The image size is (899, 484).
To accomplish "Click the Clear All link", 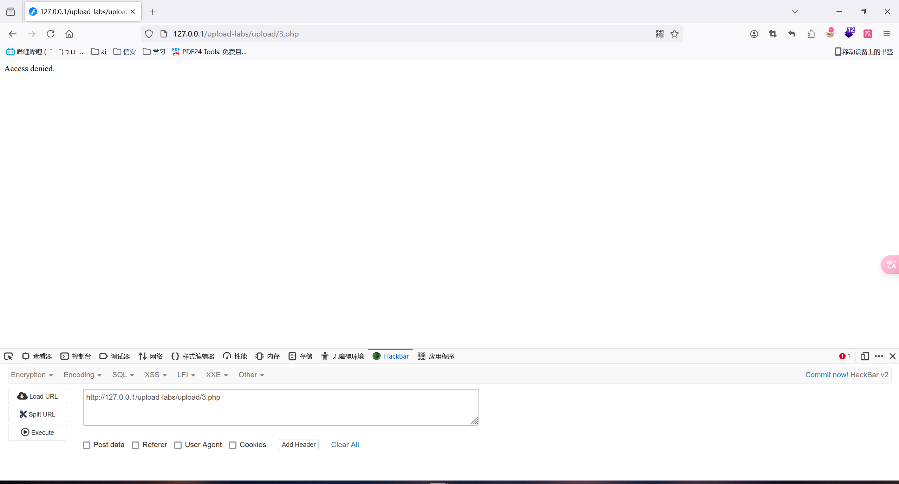I will 345,445.
